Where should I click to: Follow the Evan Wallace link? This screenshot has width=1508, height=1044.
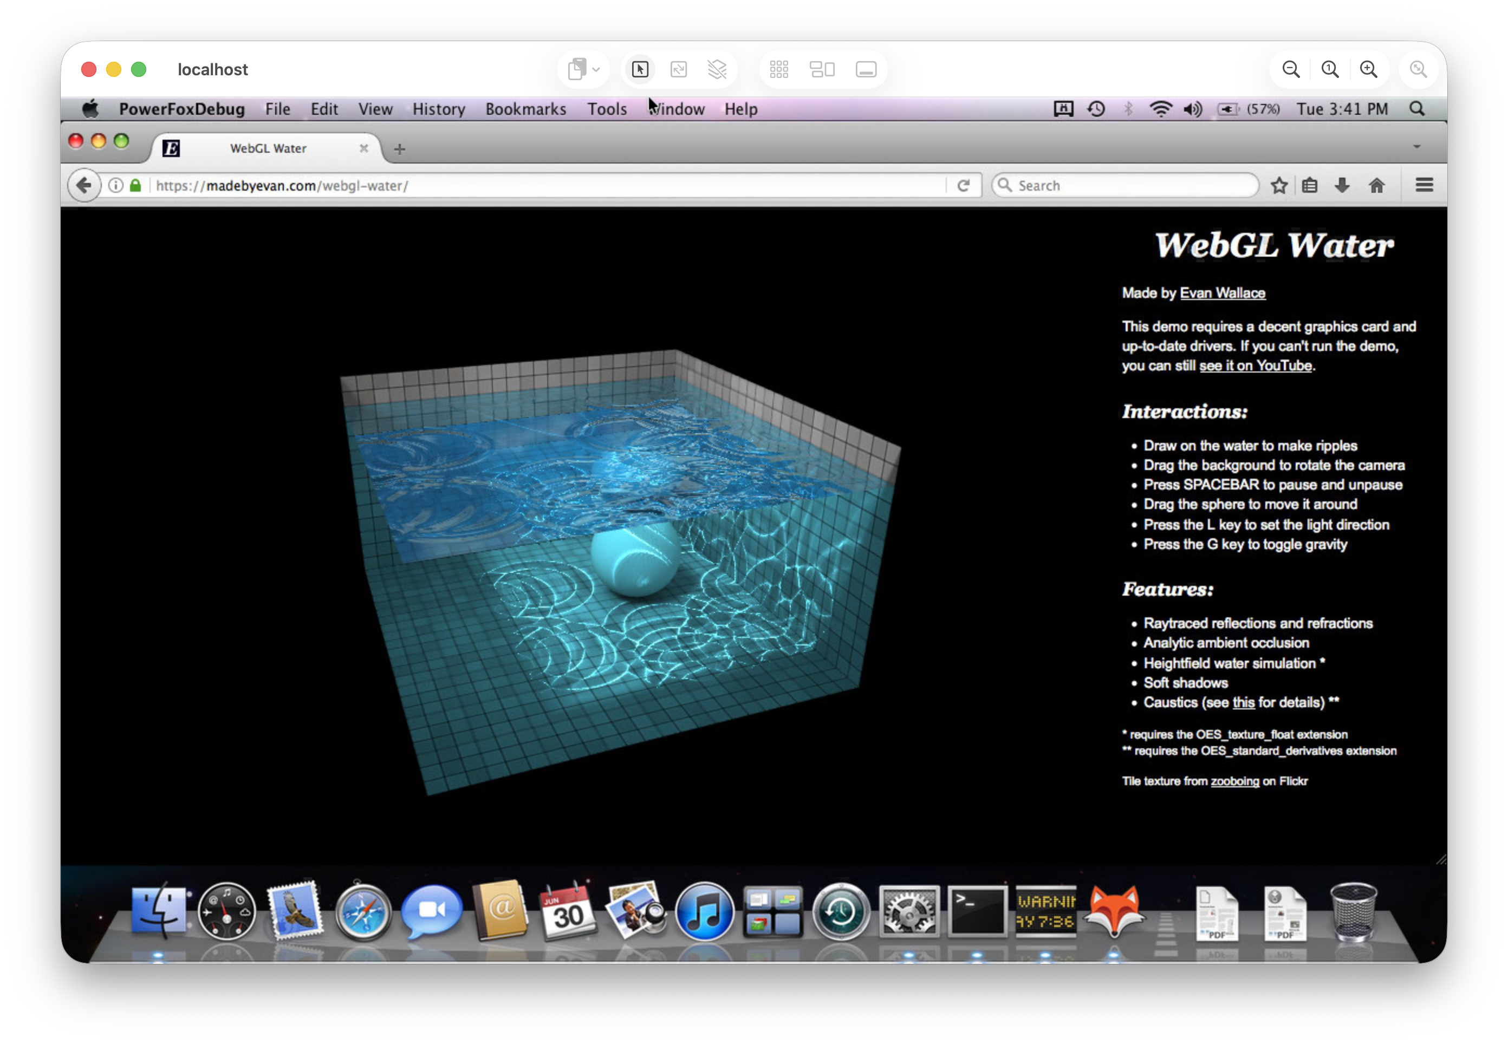click(1222, 293)
